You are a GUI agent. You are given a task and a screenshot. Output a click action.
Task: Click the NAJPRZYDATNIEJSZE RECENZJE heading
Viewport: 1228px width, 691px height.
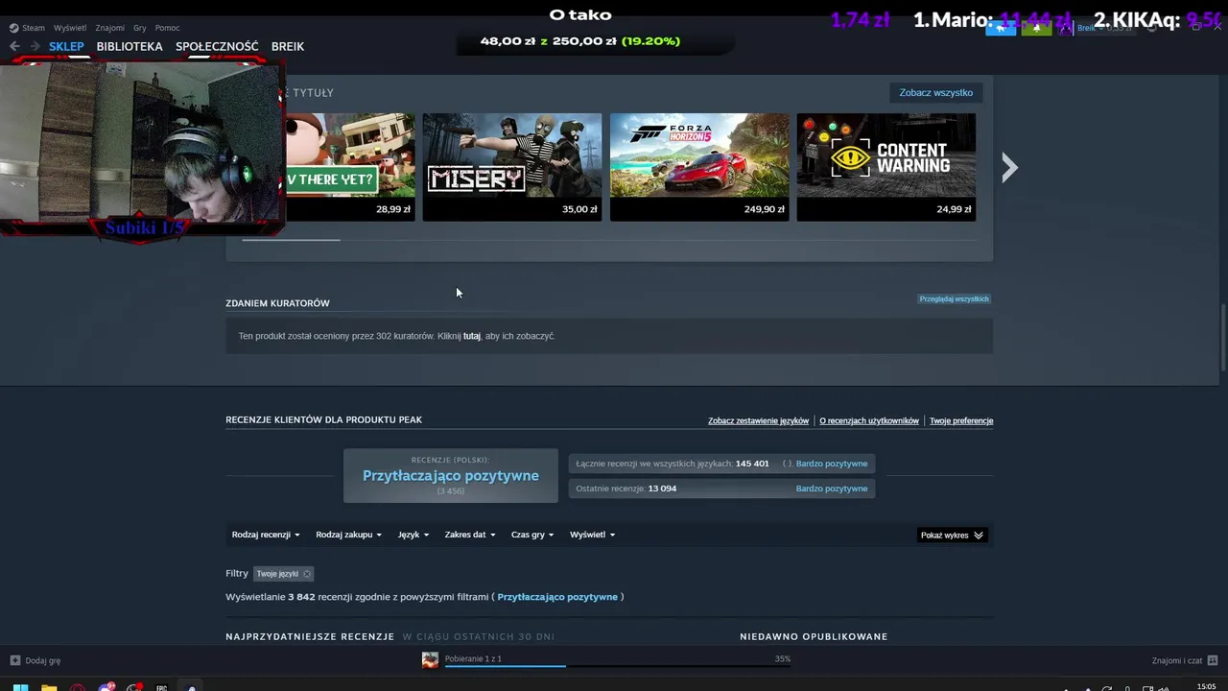(310, 636)
